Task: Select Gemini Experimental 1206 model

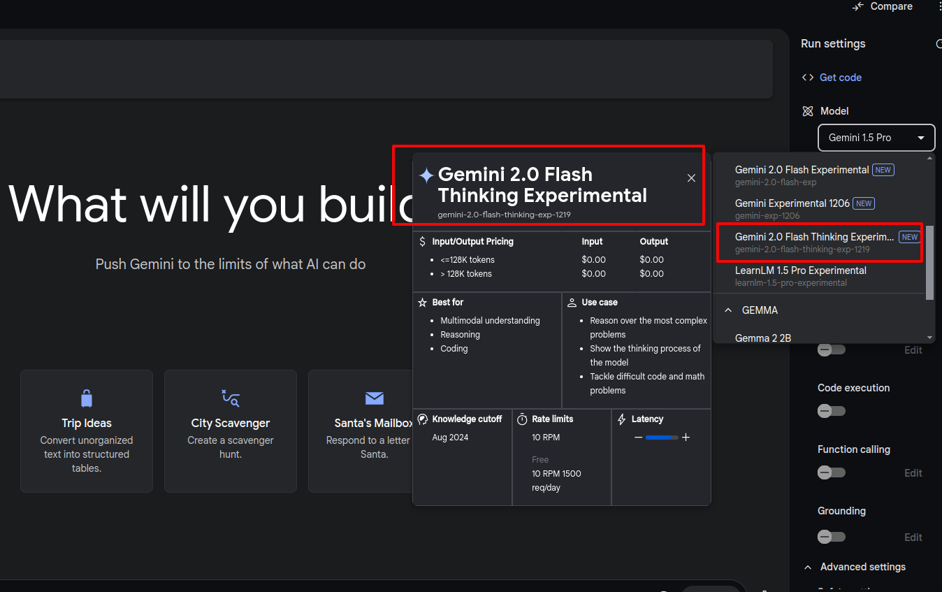Action: [818, 209]
